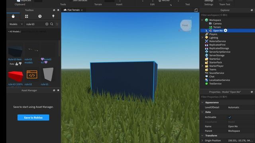Select the LocalizationService icon
This screenshot has width=255, height=143.
(x=206, y=80)
